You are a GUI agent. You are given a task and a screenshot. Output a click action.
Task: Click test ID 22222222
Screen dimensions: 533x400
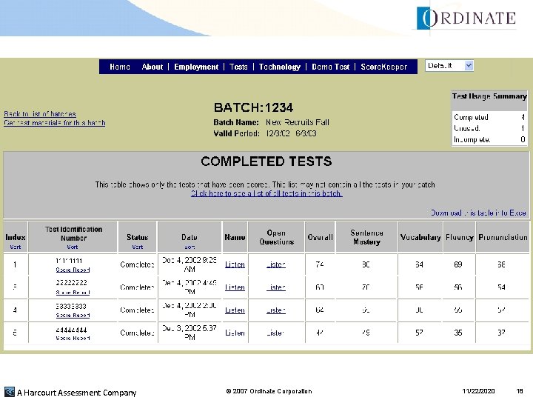click(71, 283)
